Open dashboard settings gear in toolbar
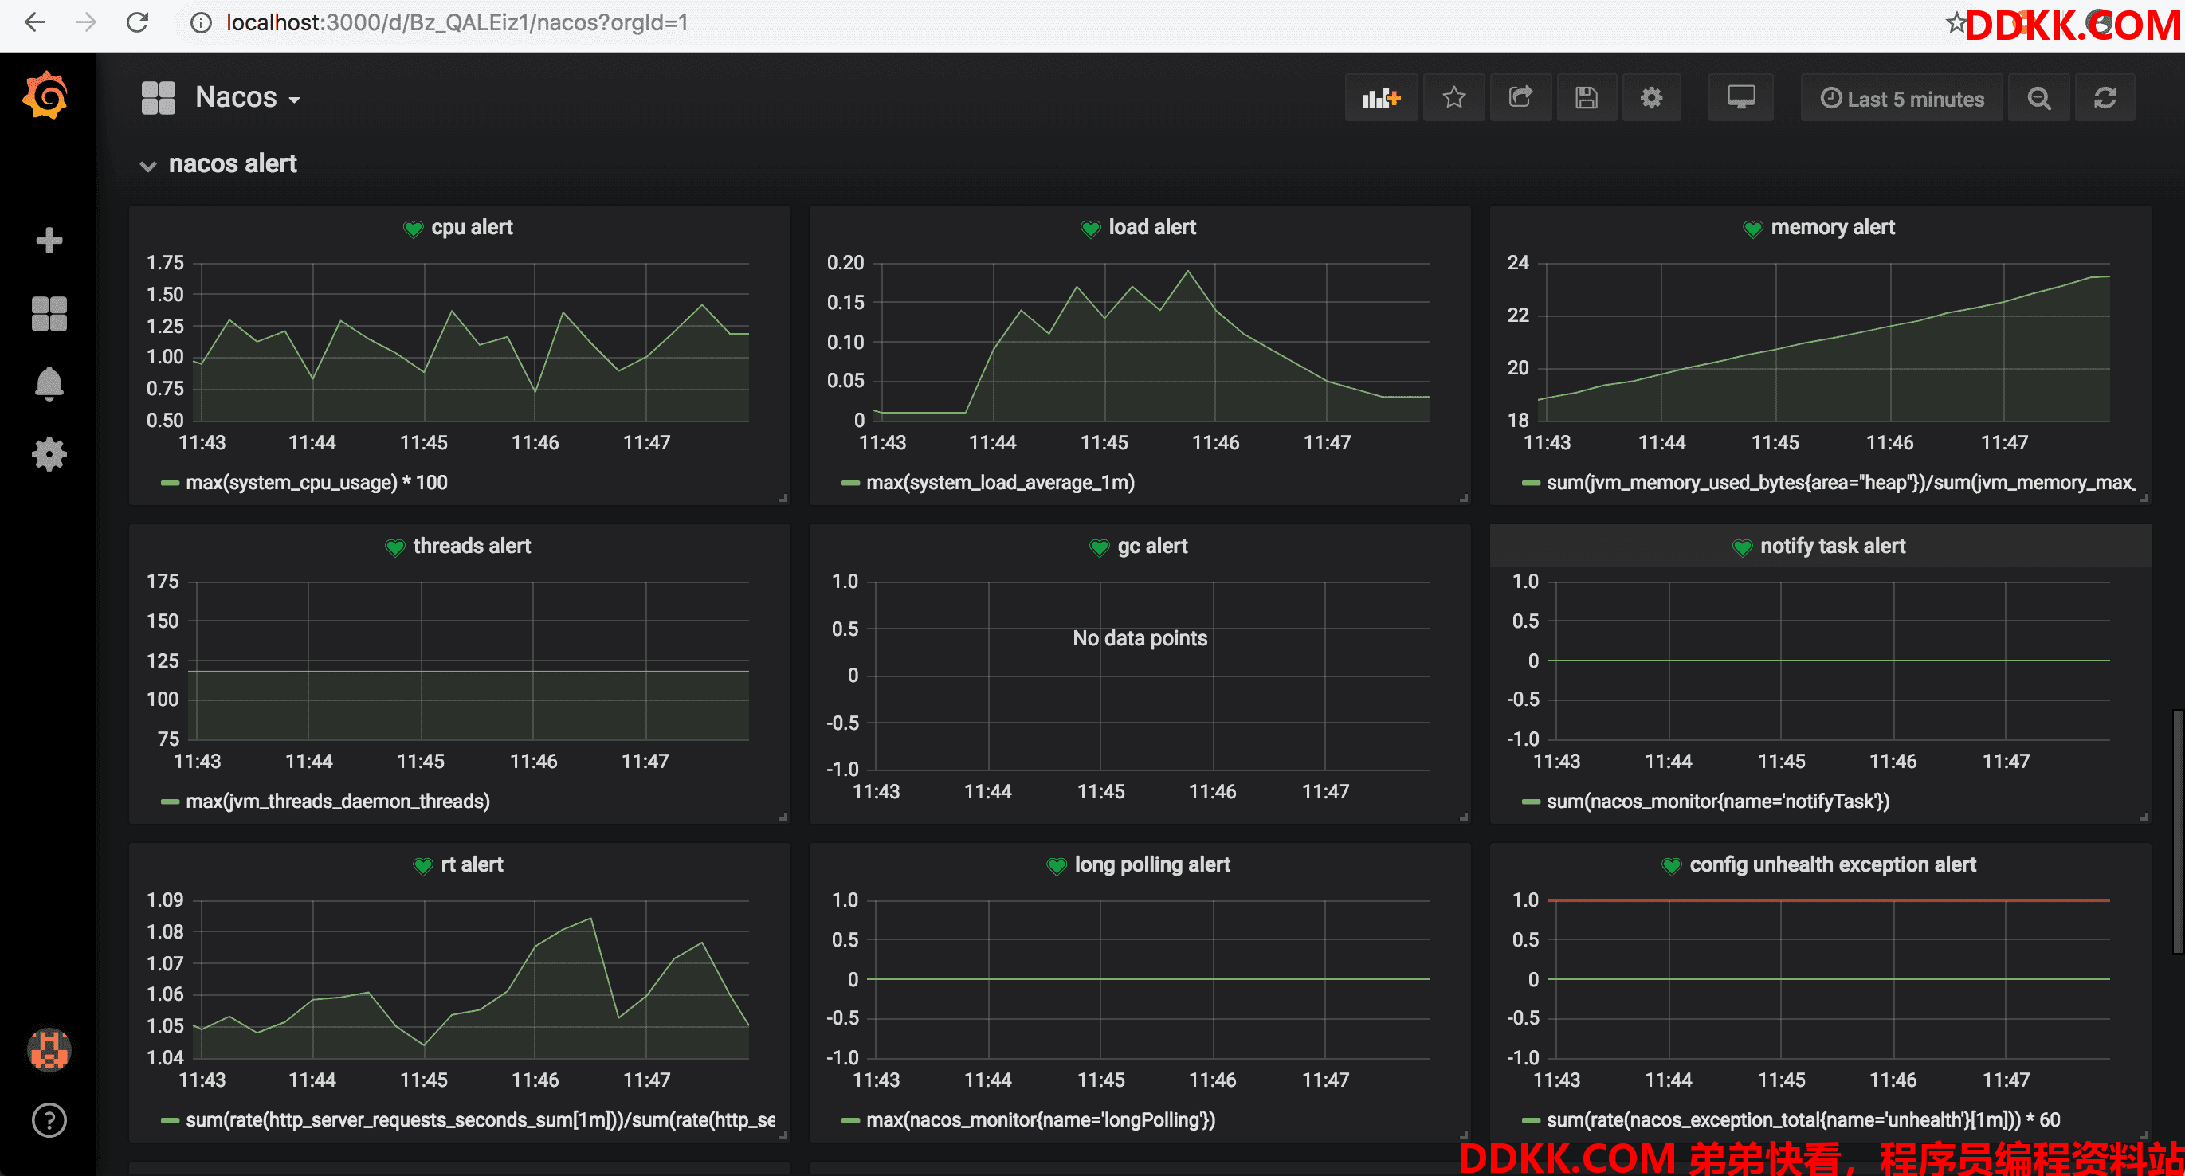 [1650, 98]
